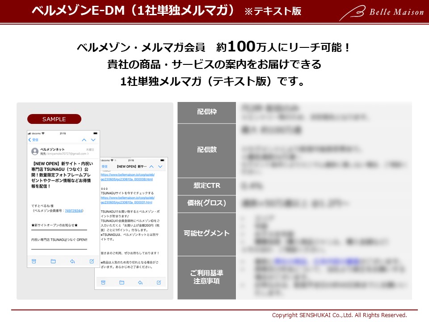Click the Belle Maison logo
429x322 pixels.
(x=381, y=13)
